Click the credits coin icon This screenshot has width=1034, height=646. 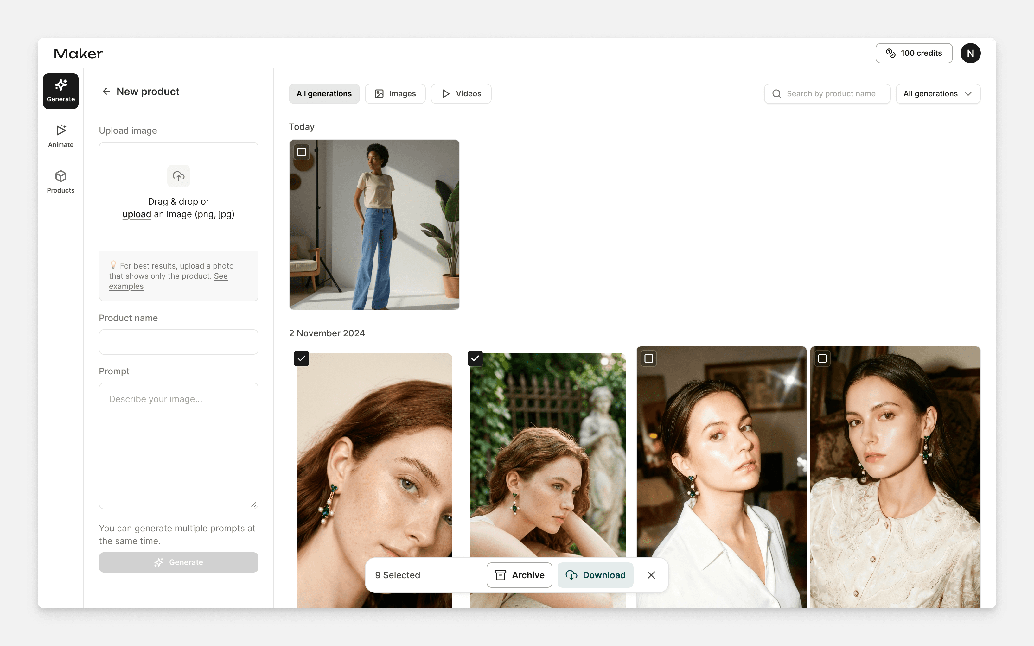(x=890, y=53)
